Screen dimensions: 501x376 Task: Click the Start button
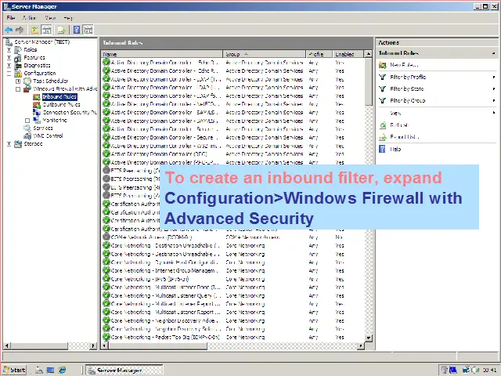tap(14, 370)
